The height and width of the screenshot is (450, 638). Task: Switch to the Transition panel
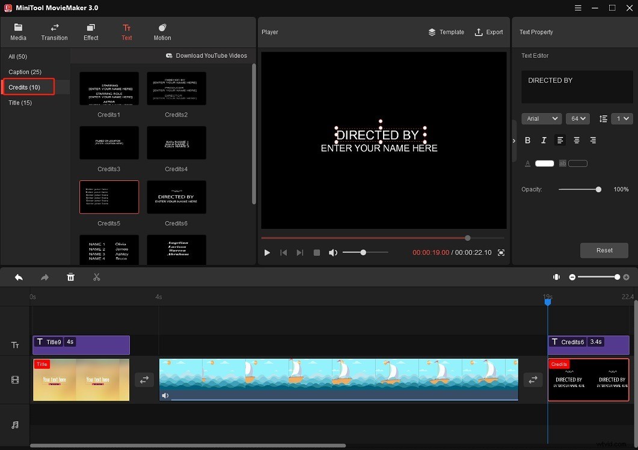(x=54, y=32)
